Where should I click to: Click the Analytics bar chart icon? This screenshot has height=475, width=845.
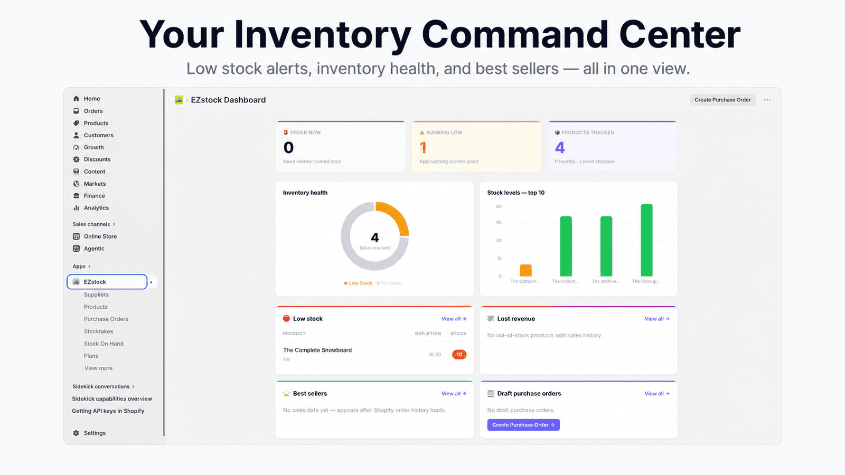(76, 208)
